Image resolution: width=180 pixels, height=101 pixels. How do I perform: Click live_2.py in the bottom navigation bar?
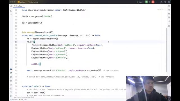23,100
